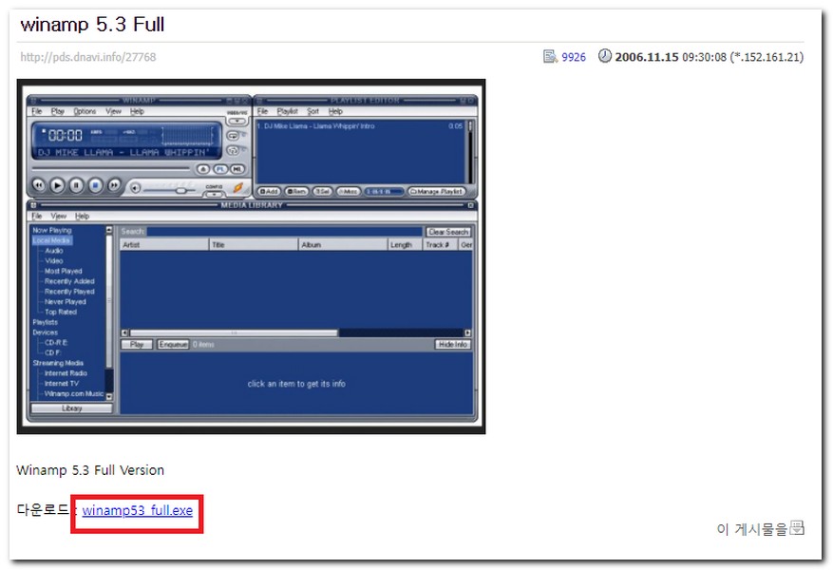Click the orange Winamp lightning bolt icon
Viewport: 833px width, 570px height.
(237, 187)
